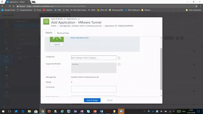Screen dimensions: 203x114
Task: Click the Categories info icon
Action: coord(119,58)
